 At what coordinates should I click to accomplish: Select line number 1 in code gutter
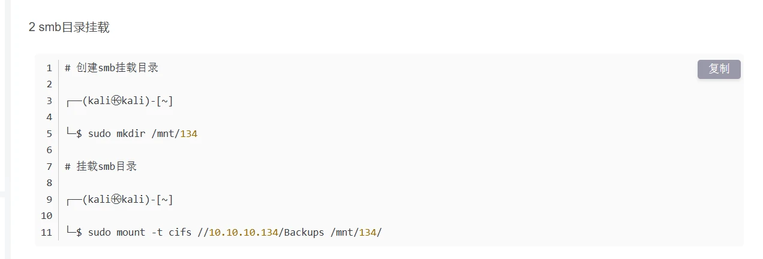click(49, 68)
